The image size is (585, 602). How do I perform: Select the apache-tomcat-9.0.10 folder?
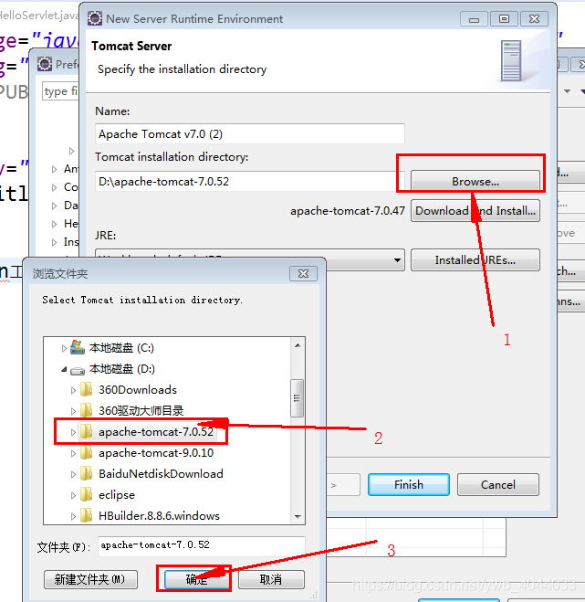[156, 453]
